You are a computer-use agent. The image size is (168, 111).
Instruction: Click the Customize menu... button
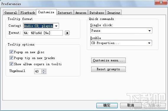pyautogui.click(x=108, y=60)
